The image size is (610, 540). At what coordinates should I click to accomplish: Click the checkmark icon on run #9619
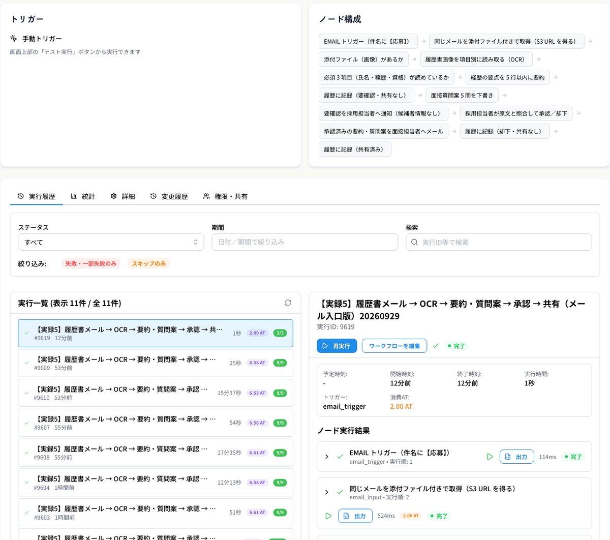click(27, 333)
